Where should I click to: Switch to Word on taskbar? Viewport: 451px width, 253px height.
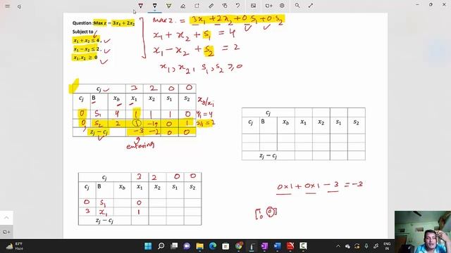point(277,246)
